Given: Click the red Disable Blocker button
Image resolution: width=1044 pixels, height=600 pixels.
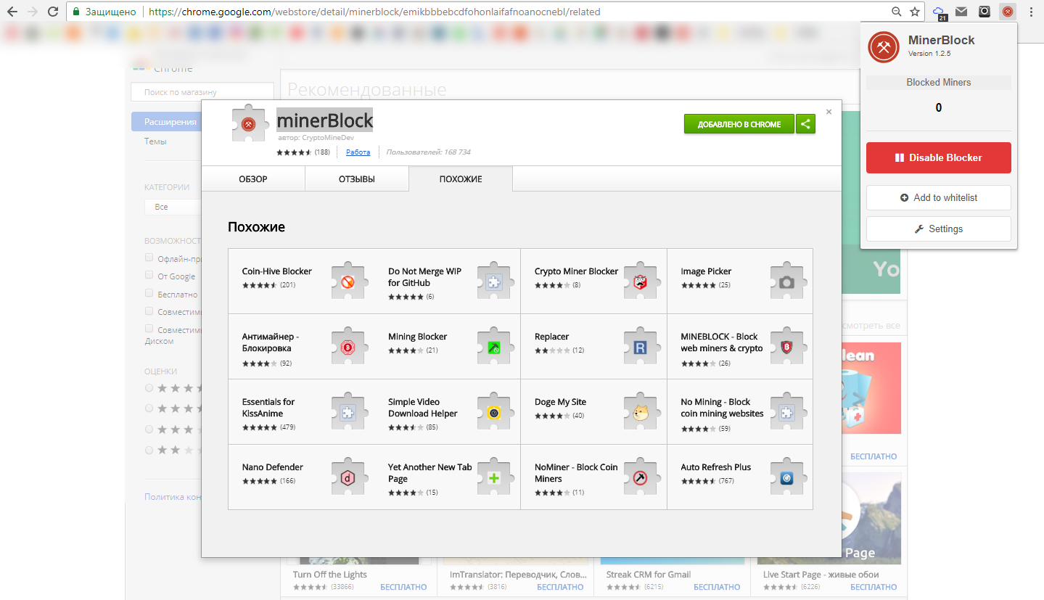Looking at the screenshot, I should (938, 157).
